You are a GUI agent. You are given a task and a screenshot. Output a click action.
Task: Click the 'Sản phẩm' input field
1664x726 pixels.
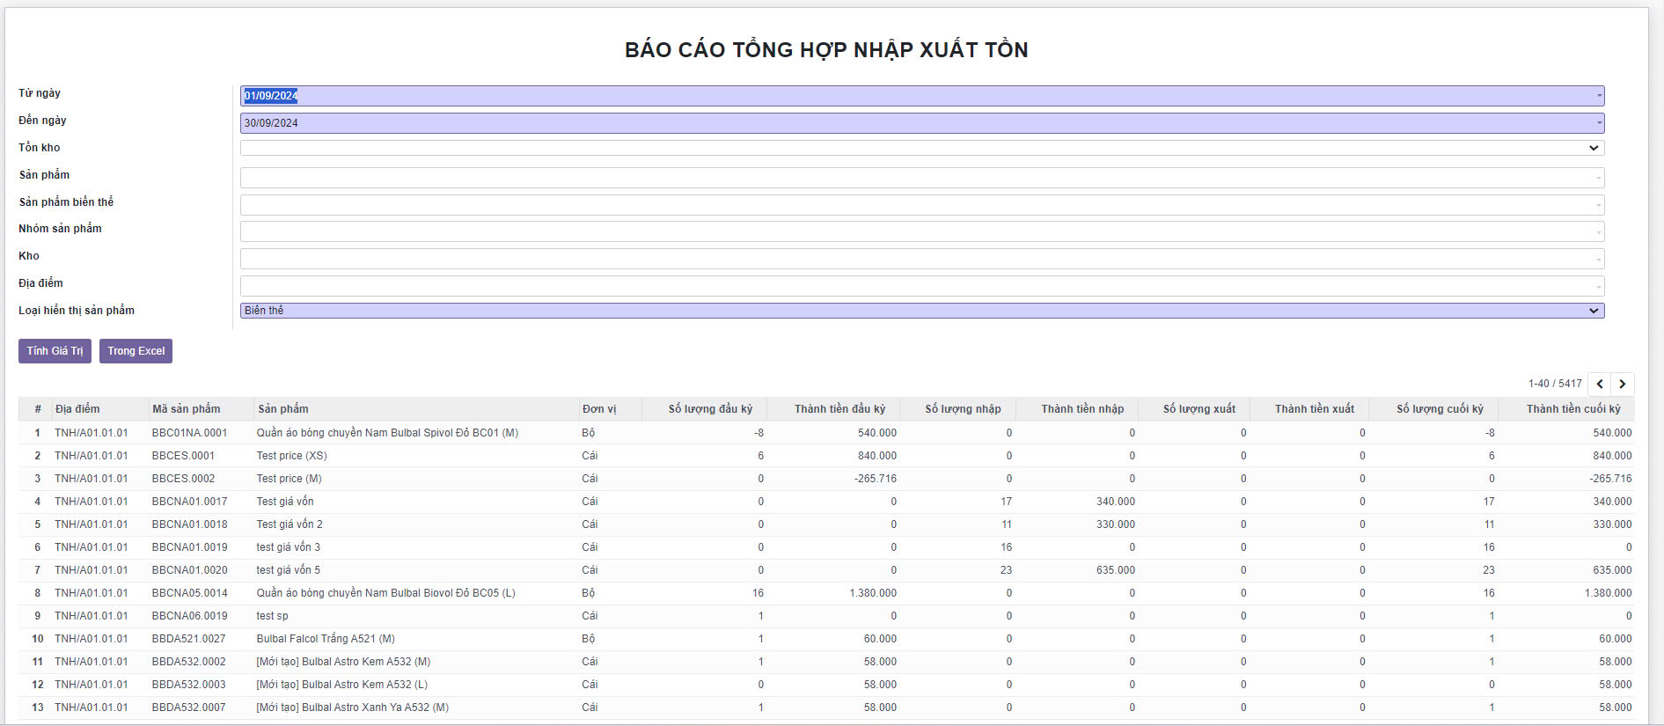click(x=921, y=178)
